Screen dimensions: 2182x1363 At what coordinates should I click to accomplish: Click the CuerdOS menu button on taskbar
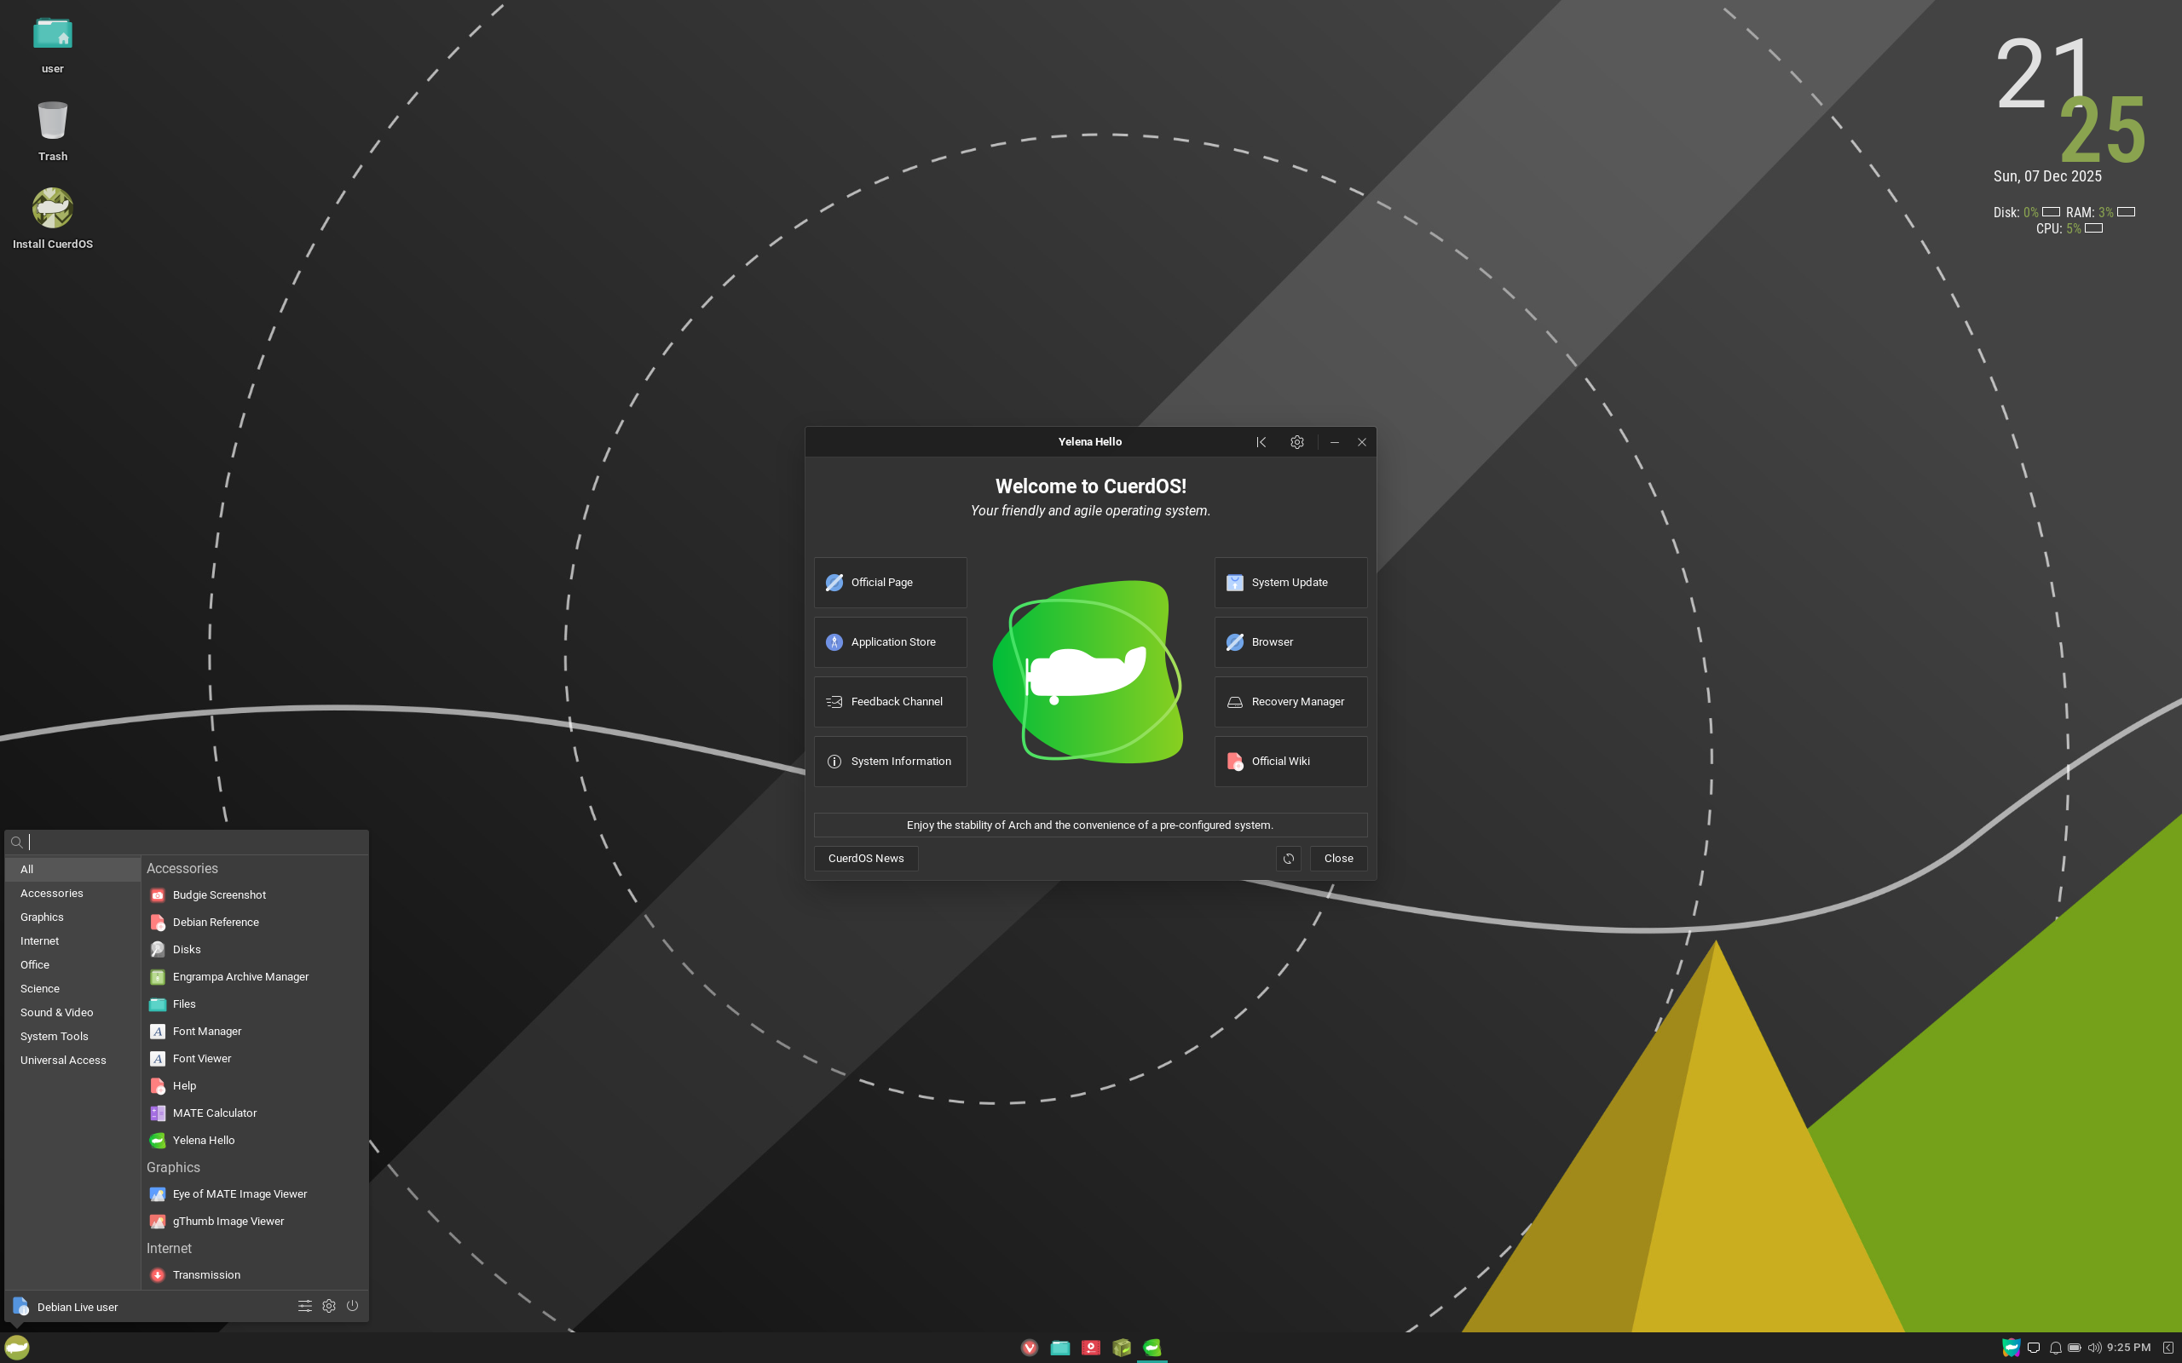point(17,1348)
